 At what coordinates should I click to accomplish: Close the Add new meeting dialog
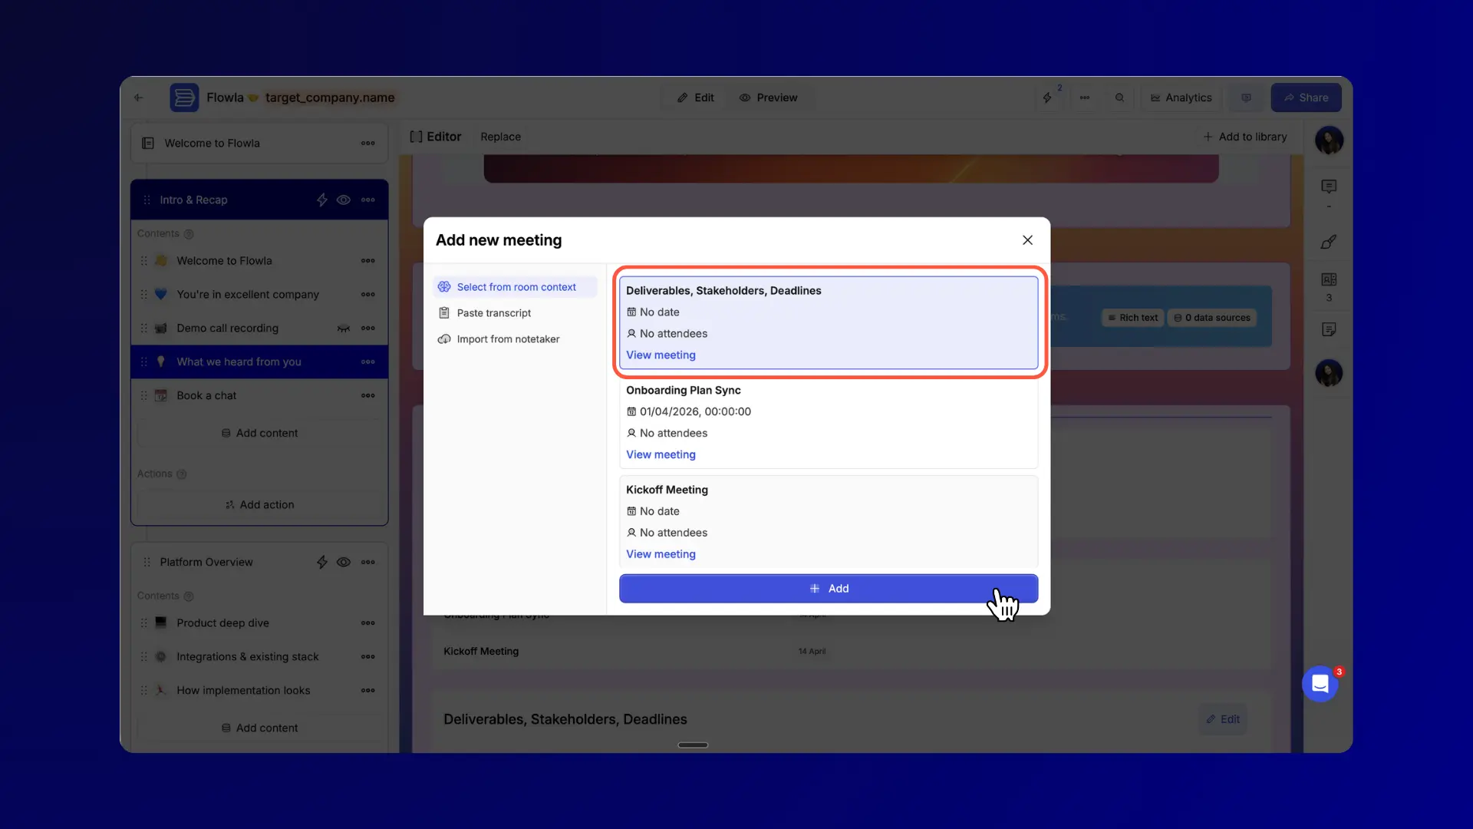pos(1027,240)
